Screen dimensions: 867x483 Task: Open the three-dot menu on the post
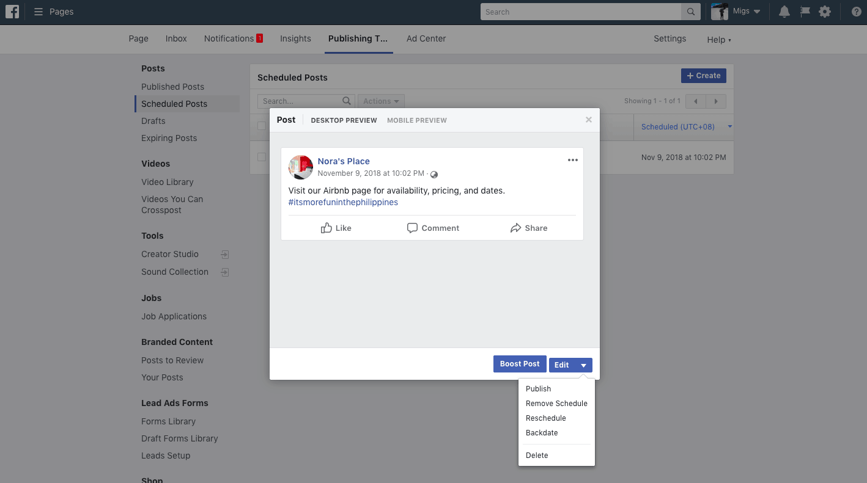(573, 160)
